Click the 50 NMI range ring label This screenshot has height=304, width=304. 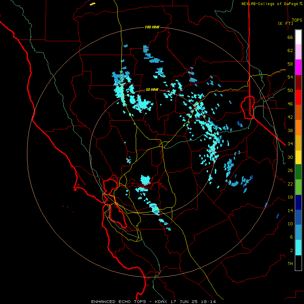tap(152, 90)
